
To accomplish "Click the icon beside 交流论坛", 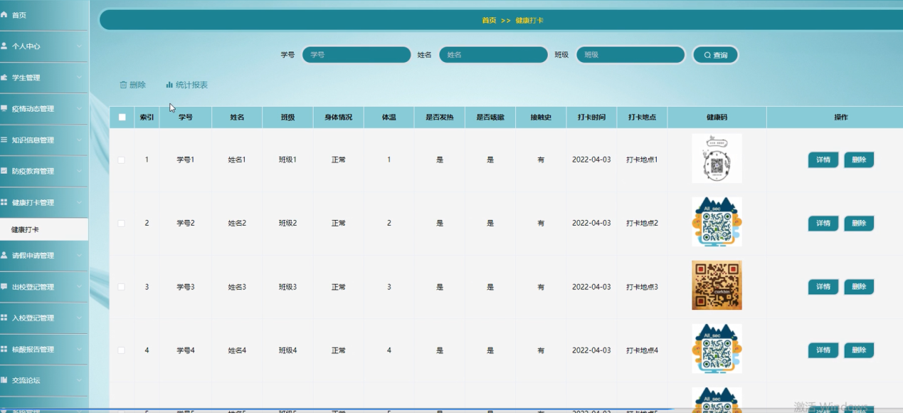I will pos(4,380).
